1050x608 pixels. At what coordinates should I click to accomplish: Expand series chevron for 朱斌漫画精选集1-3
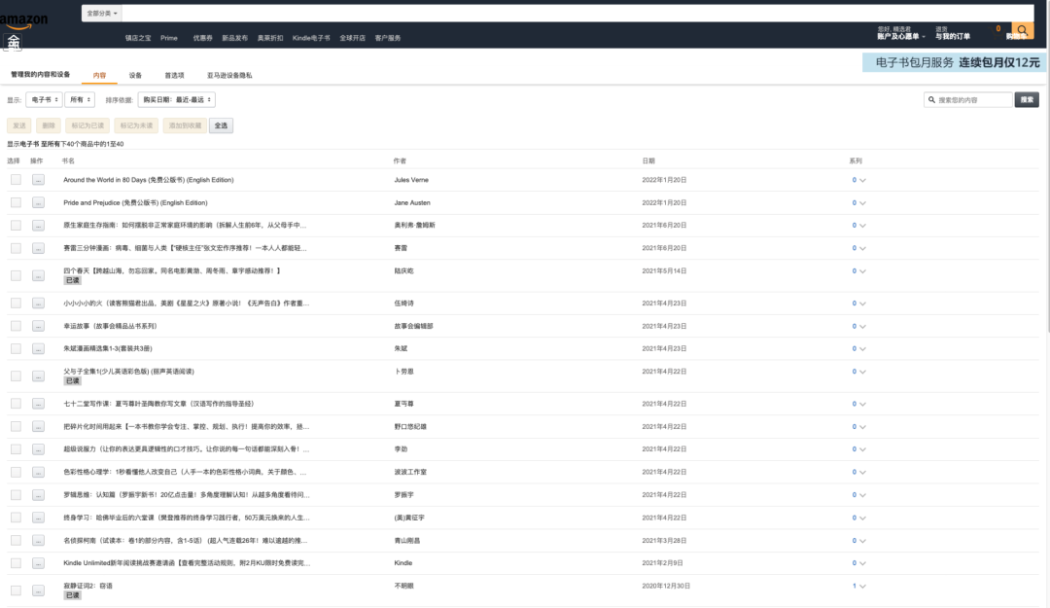(862, 349)
